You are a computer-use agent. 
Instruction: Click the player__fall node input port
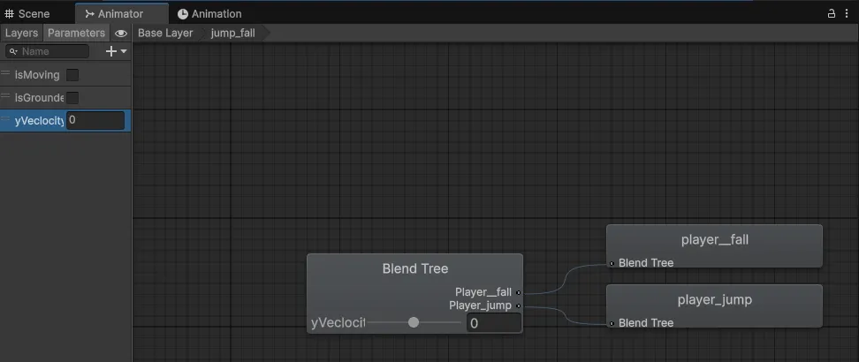pos(612,263)
